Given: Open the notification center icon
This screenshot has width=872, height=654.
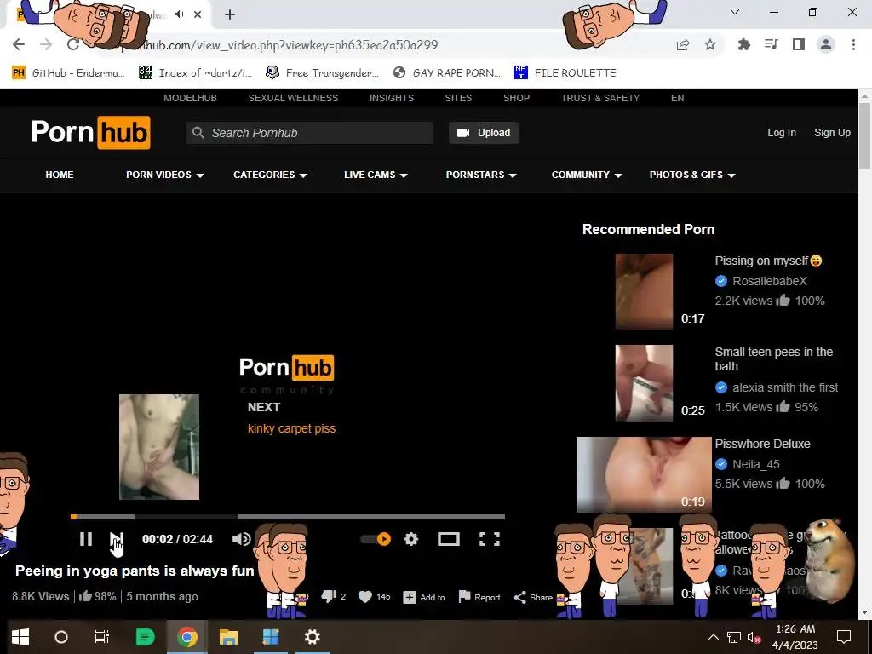Looking at the screenshot, I should click(844, 637).
